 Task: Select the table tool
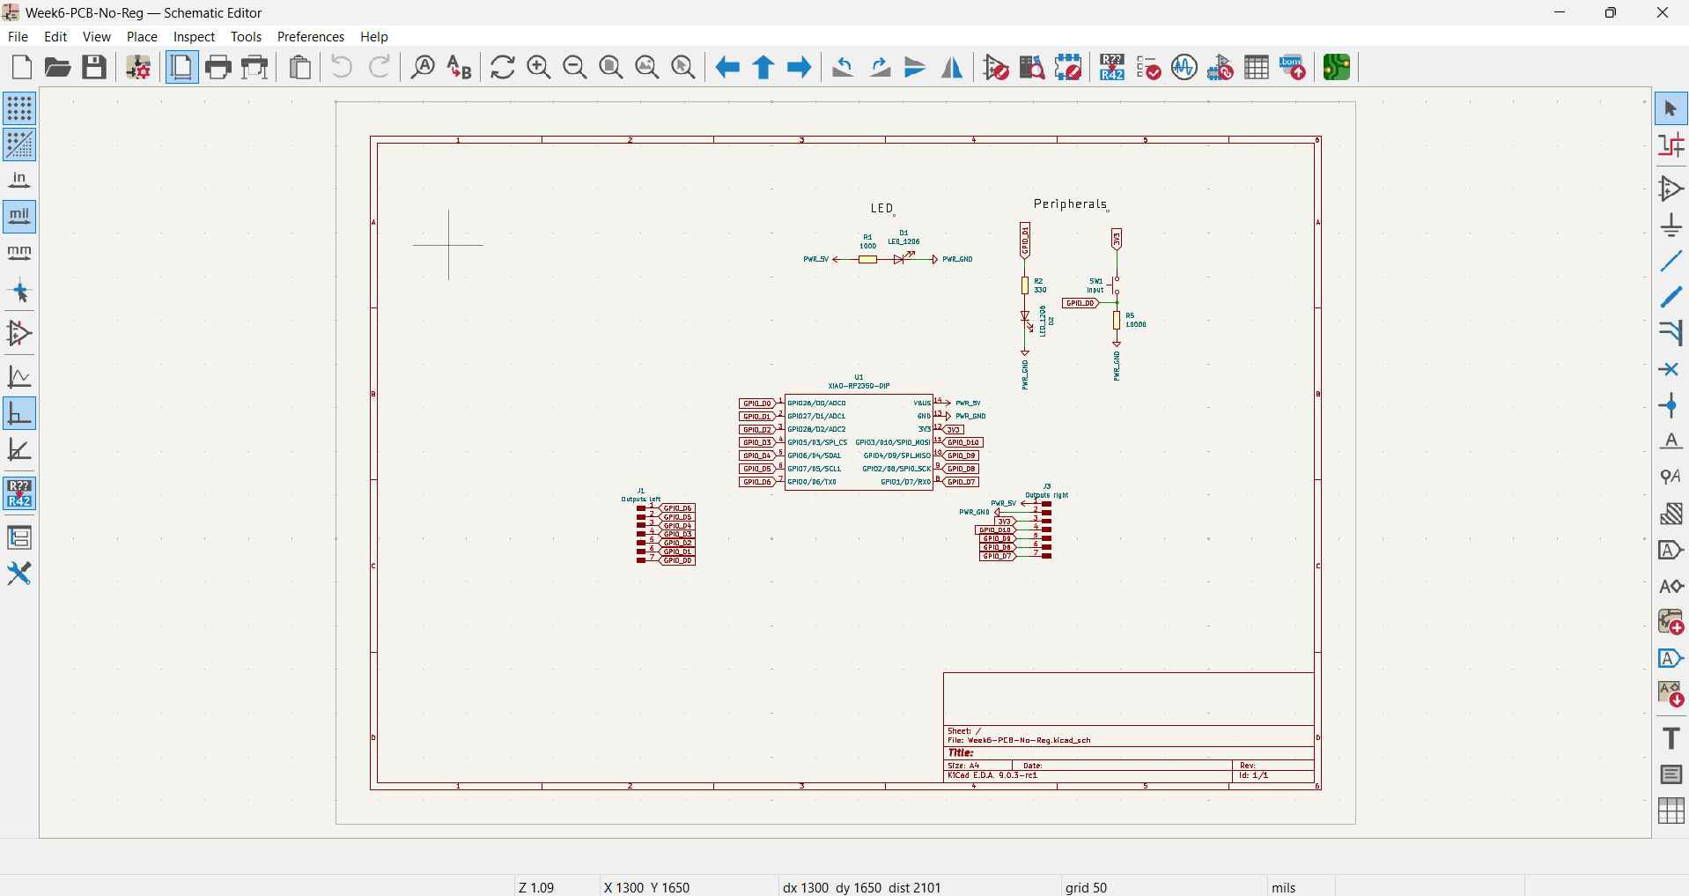pos(1671,811)
